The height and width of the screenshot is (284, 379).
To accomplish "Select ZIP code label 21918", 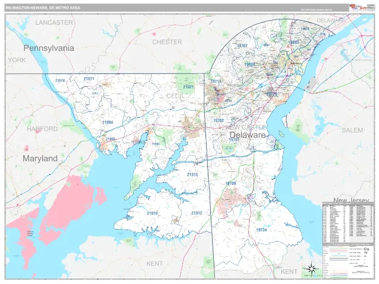I will 60,80.
